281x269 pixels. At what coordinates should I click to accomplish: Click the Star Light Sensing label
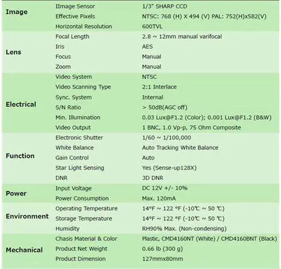pyautogui.click(x=80, y=168)
